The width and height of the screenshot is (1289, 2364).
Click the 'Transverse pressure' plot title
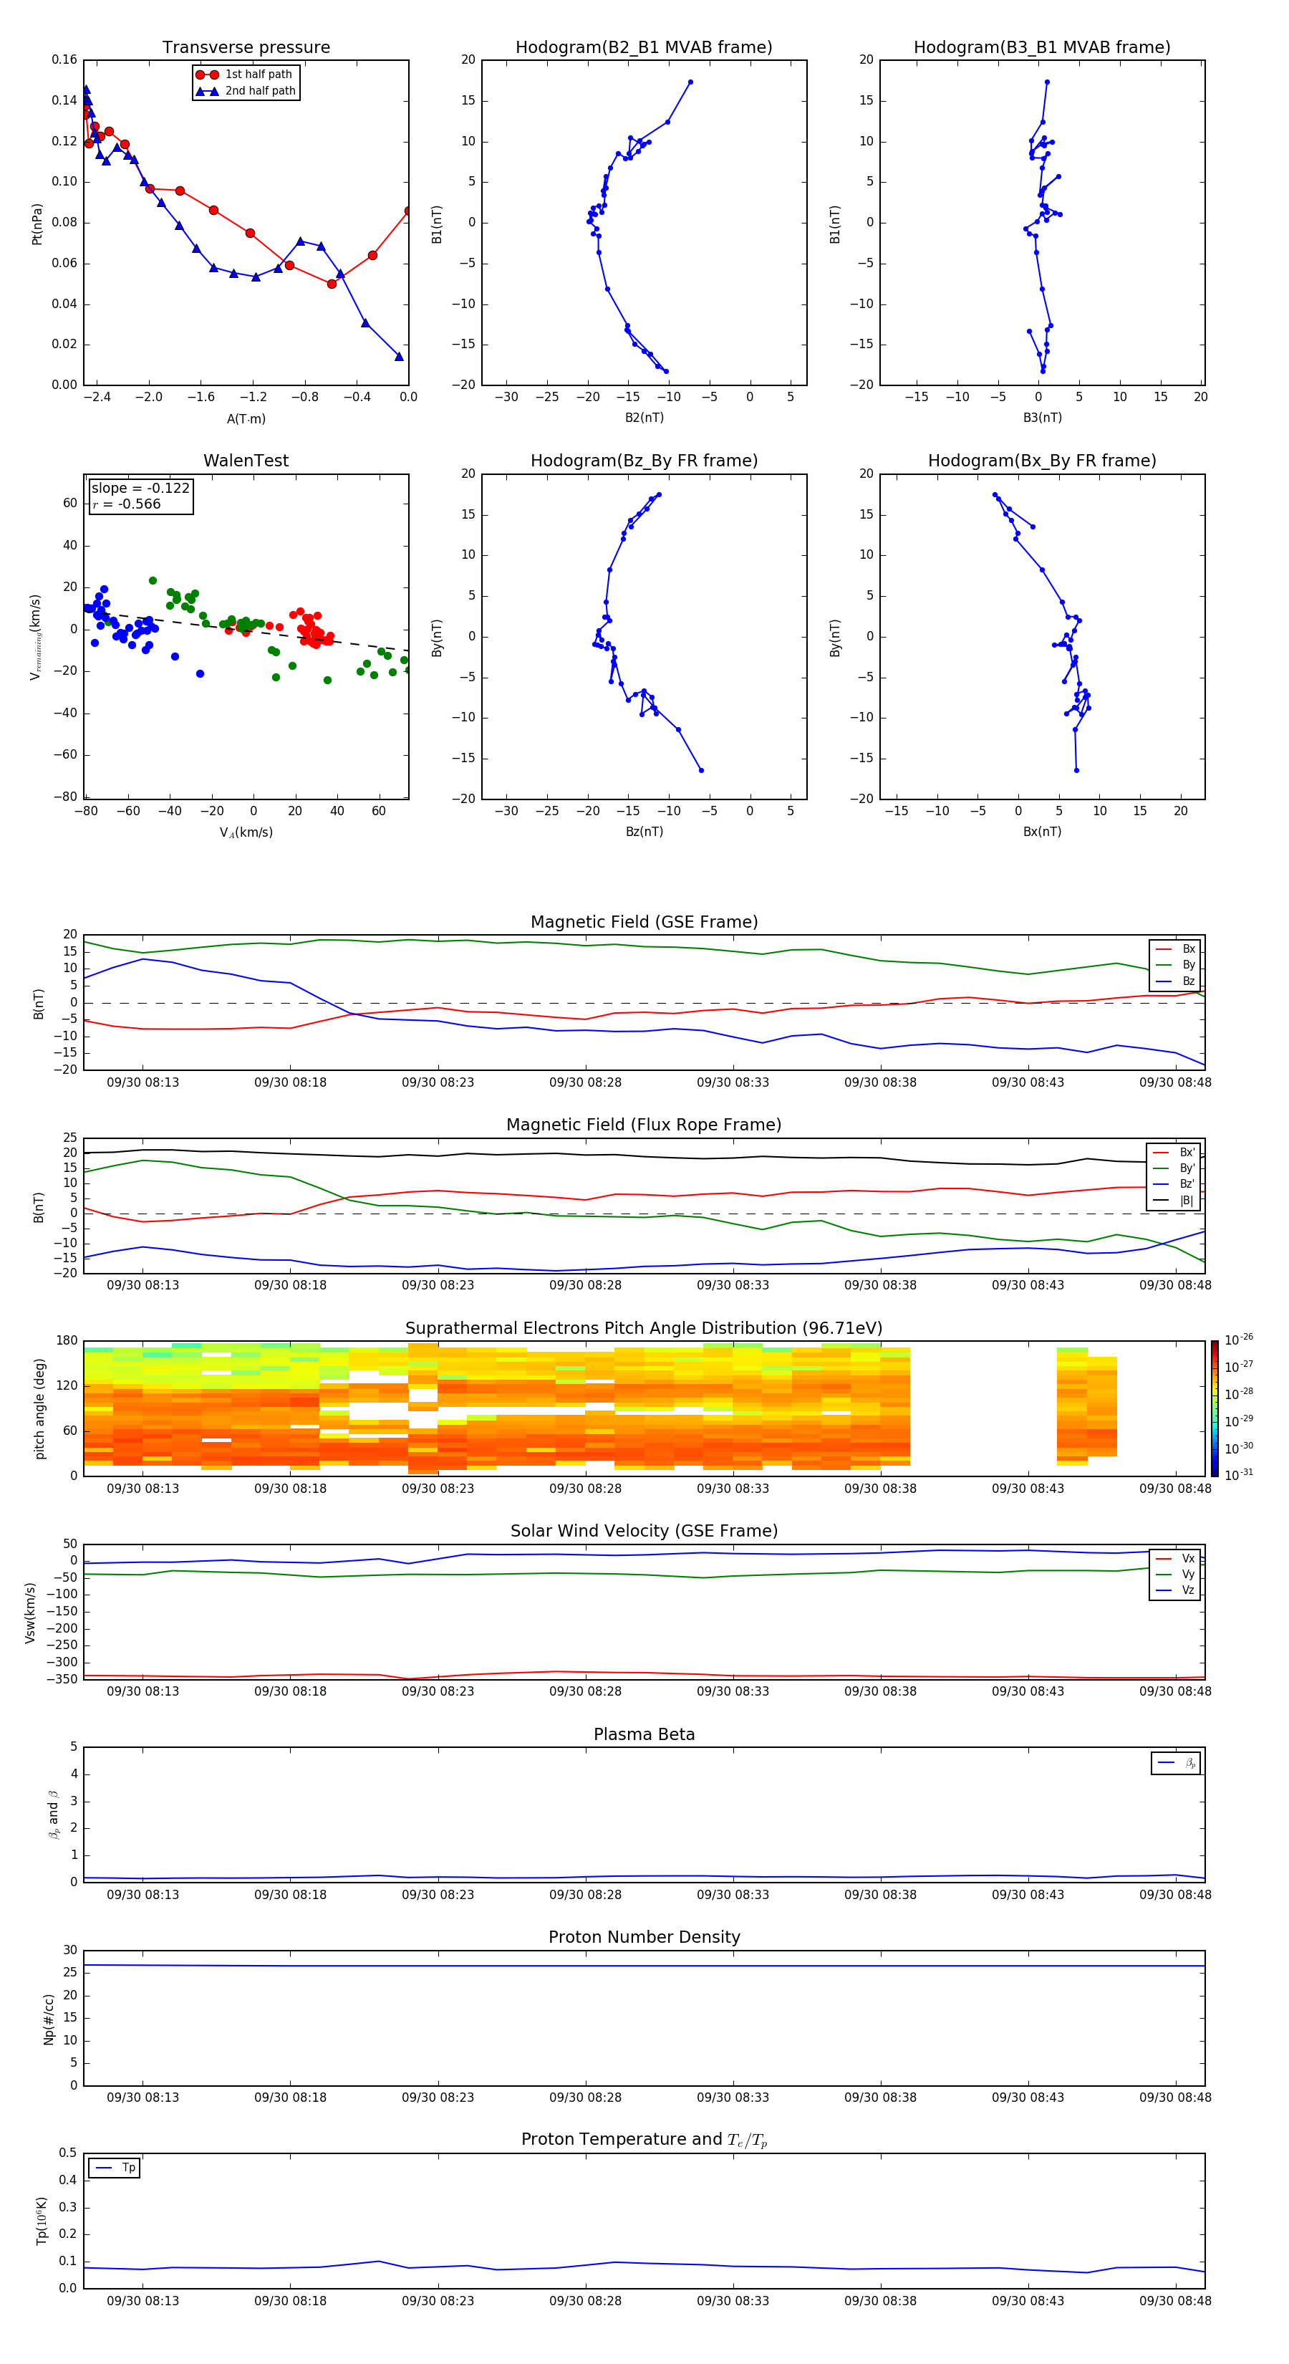(x=246, y=48)
